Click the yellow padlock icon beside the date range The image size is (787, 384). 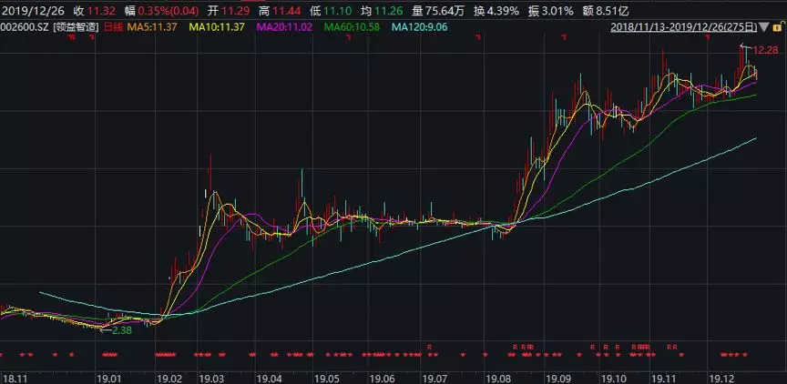(x=779, y=27)
